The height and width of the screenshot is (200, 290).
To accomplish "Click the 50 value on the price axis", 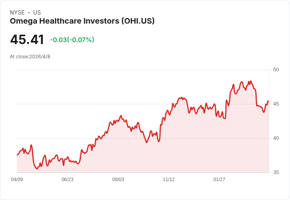I will pos(276,70).
